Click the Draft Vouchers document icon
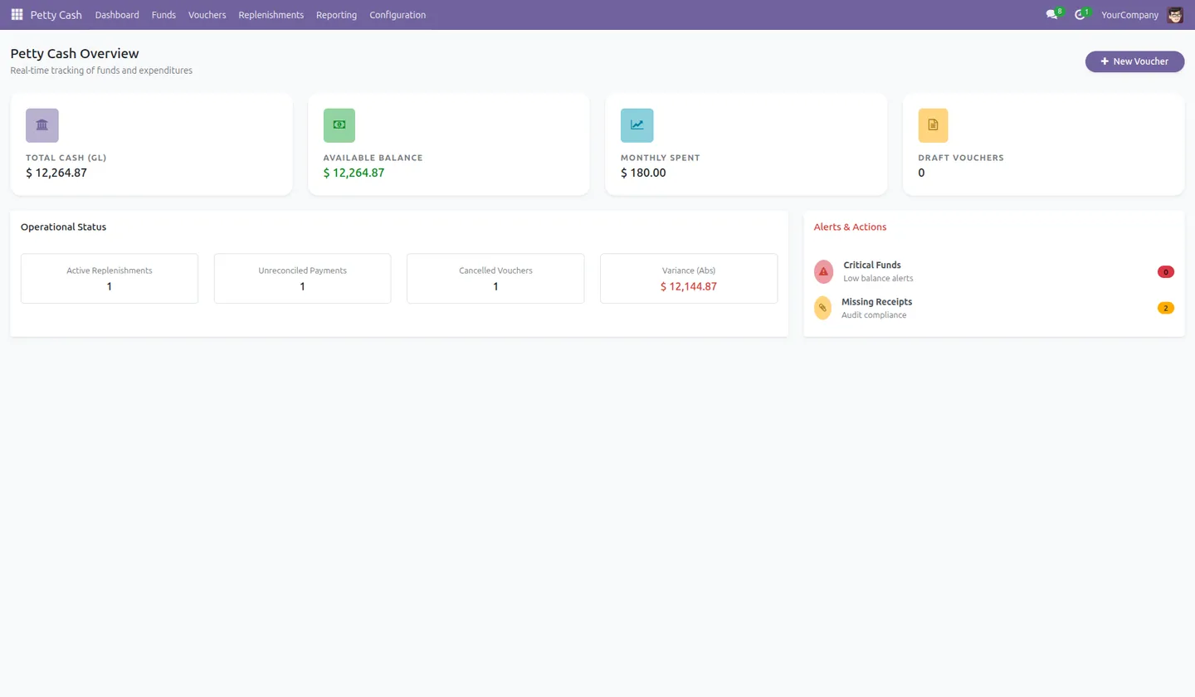The image size is (1195, 697). tap(934, 125)
